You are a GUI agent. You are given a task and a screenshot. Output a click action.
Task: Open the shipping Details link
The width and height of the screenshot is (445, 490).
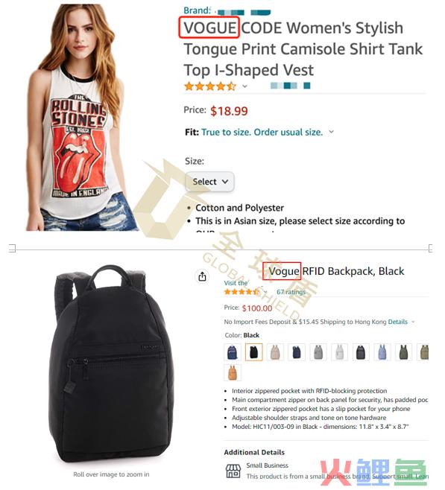pos(397,322)
